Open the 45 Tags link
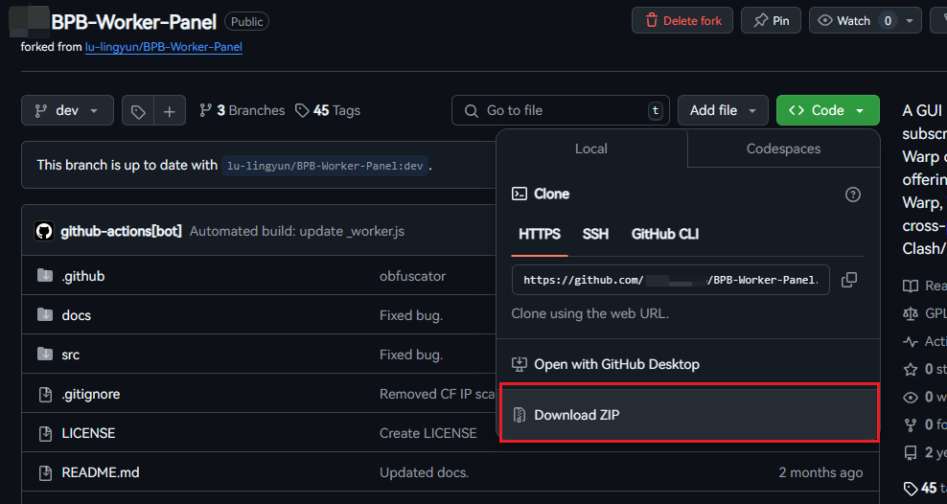The width and height of the screenshot is (947, 504). tap(328, 110)
